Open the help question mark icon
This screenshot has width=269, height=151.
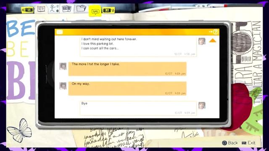coord(216,32)
